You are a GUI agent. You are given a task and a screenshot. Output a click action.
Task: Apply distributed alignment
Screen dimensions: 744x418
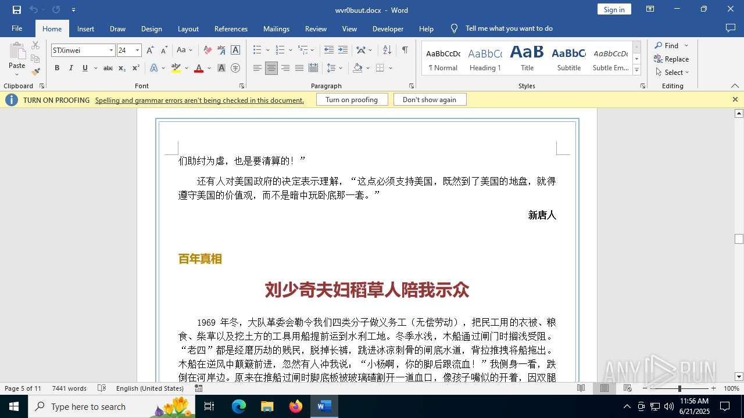(313, 68)
